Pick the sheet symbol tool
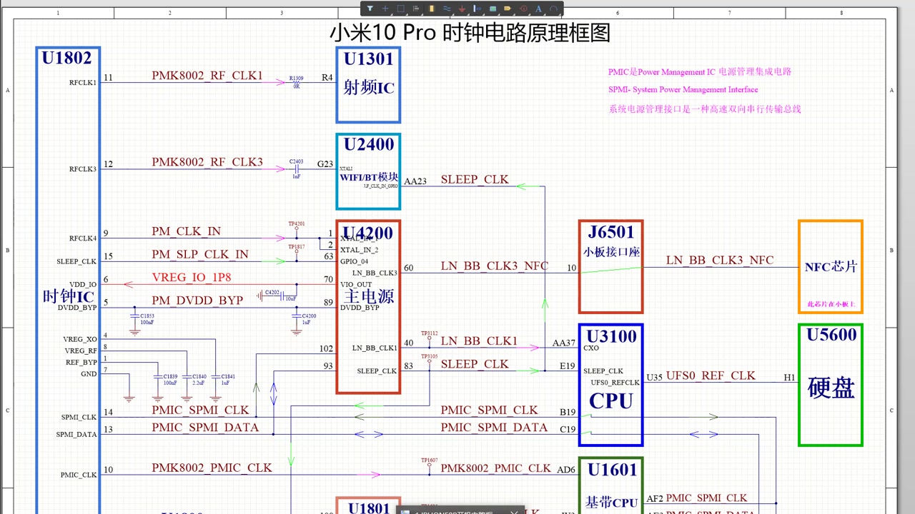This screenshot has width=915, height=514. click(493, 9)
